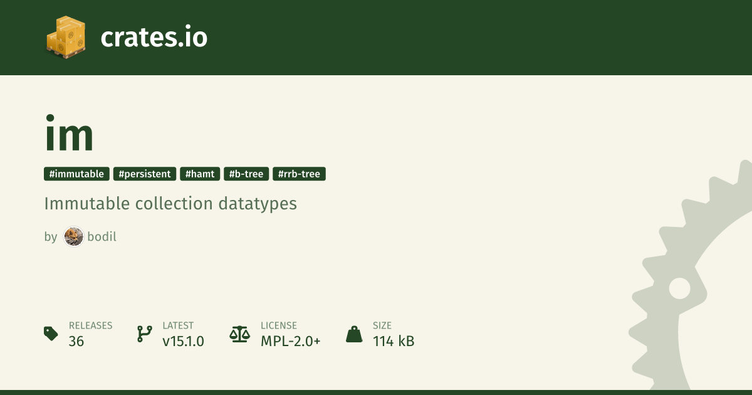752x395 pixels.
Task: Select the #hamt tag
Action: (200, 174)
